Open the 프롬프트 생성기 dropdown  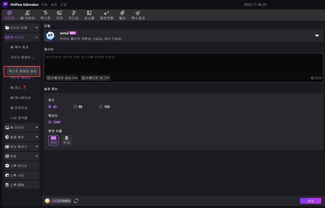(62, 78)
